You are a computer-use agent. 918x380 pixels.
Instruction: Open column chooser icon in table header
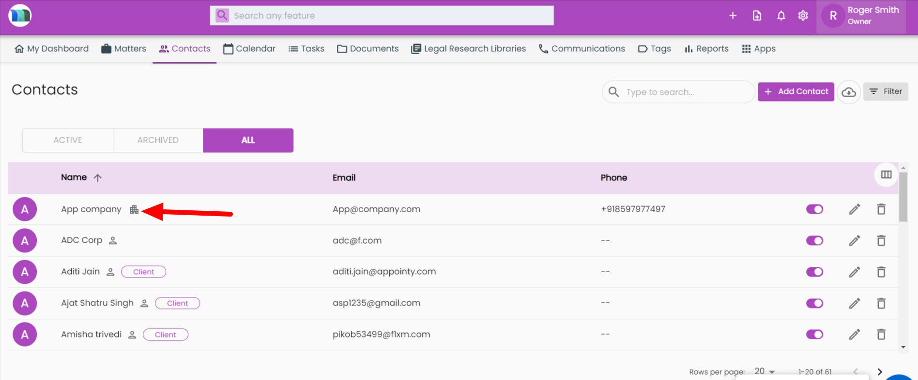[886, 175]
